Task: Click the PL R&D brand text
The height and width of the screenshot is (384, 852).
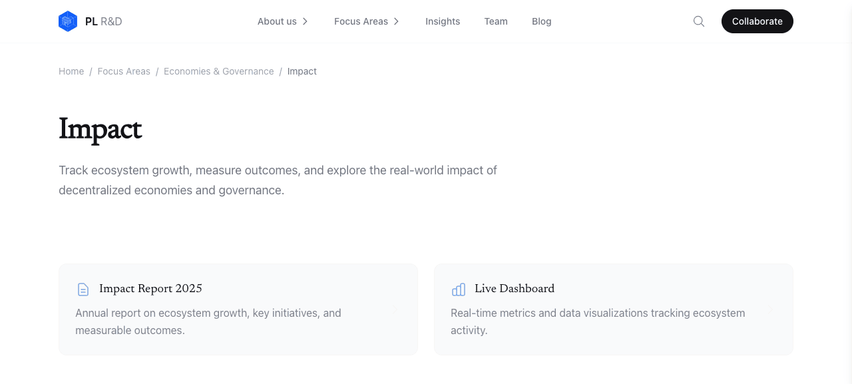Action: click(x=104, y=21)
